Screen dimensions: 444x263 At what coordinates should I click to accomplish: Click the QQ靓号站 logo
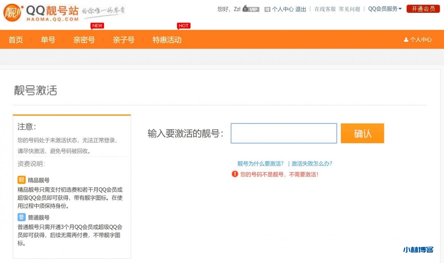point(41,13)
